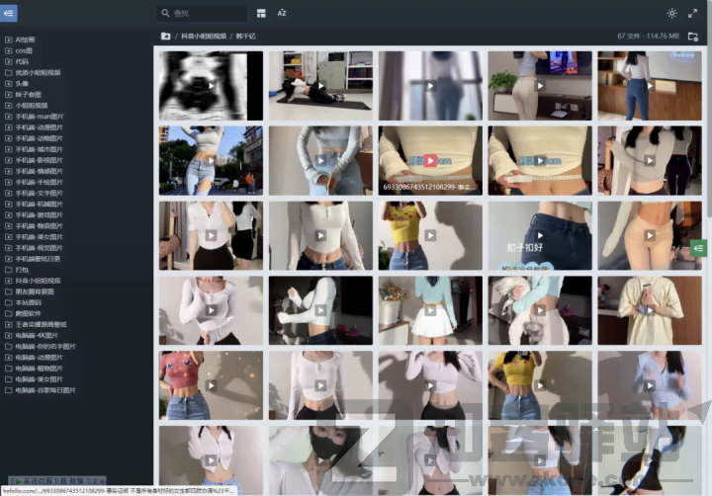Click the vertical scrollbar of the file grid
The height and width of the screenshot is (496, 712).
pyautogui.click(x=707, y=148)
